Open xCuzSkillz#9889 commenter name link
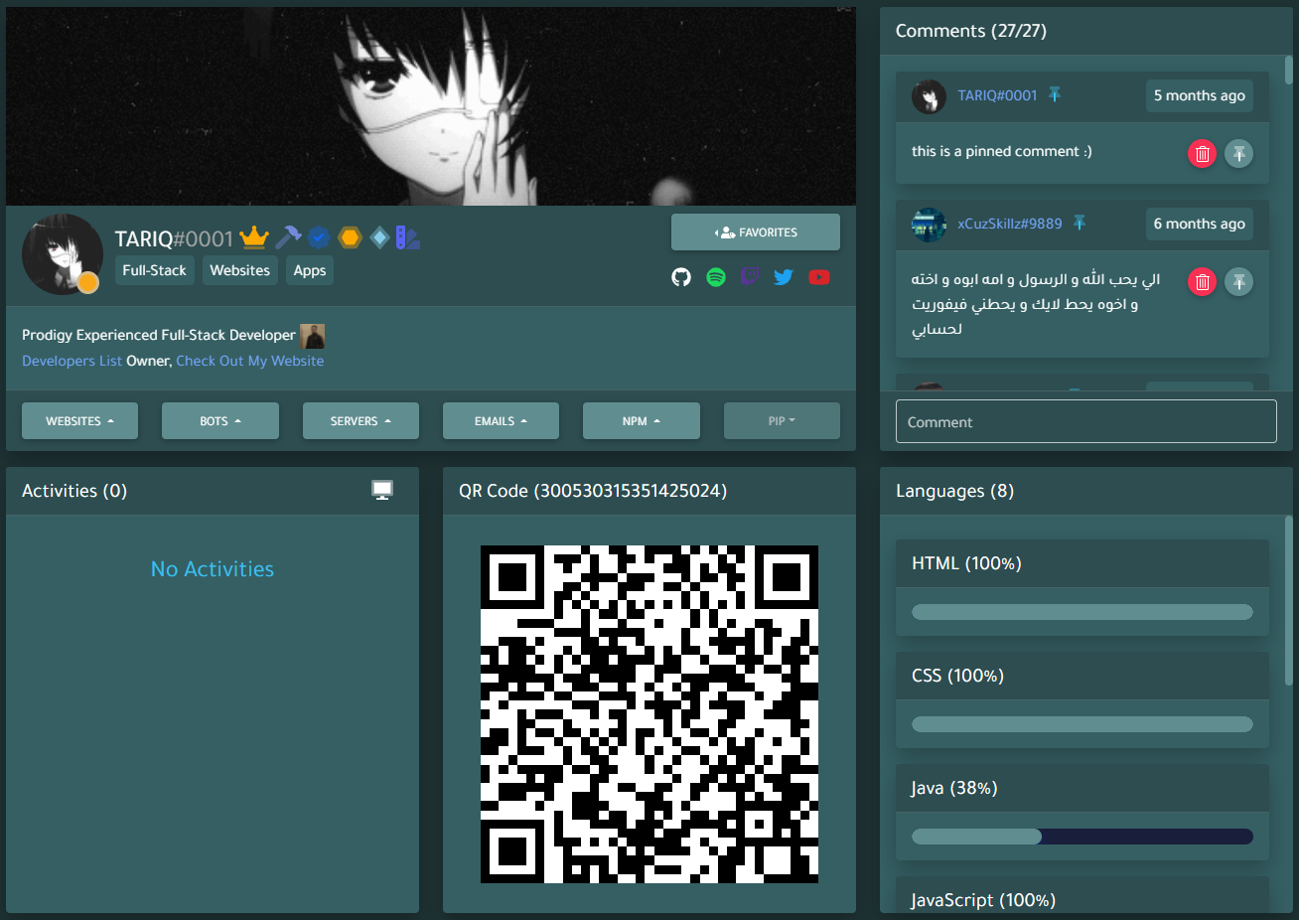The width and height of the screenshot is (1299, 920). click(x=1010, y=224)
